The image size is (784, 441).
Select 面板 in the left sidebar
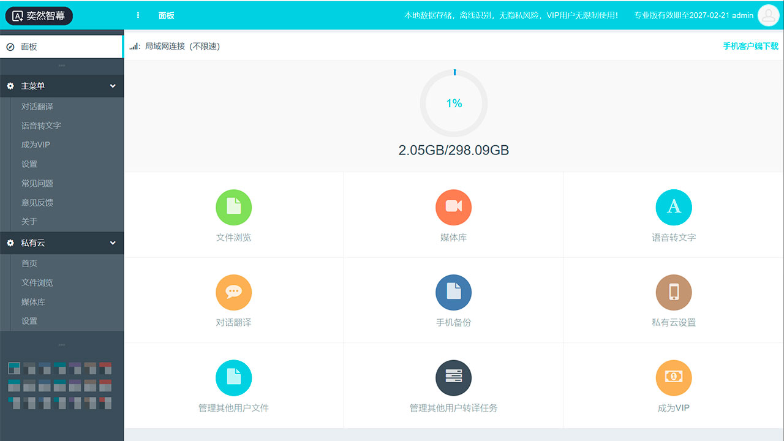pos(29,47)
